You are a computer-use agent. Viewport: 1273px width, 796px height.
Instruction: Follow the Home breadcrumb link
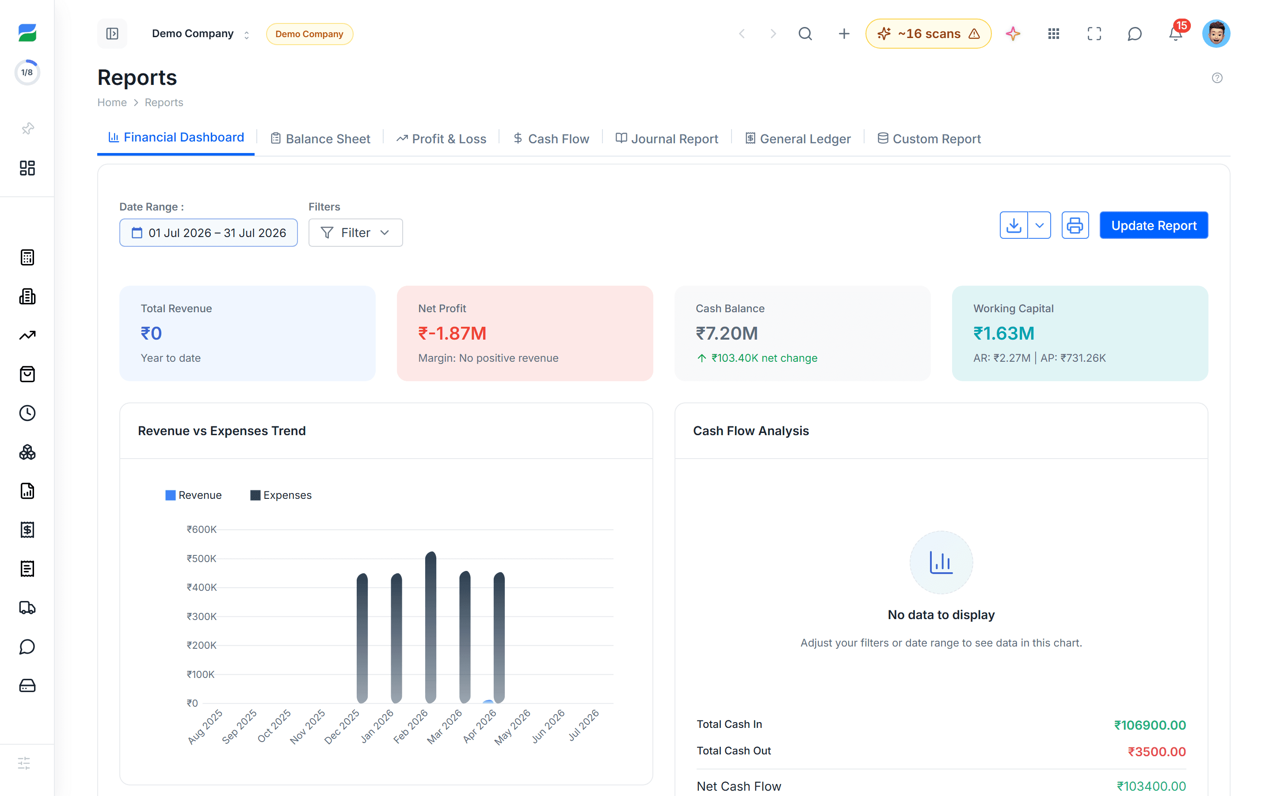[112, 103]
